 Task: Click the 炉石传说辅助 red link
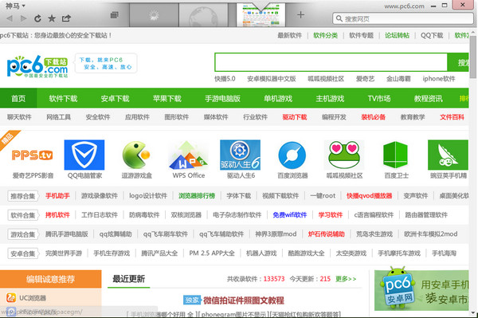(x=326, y=234)
